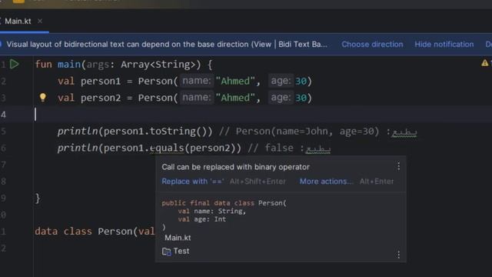This screenshot has width=492, height=277.
Task: Click the bidirectional text notification message
Action: click(x=167, y=45)
